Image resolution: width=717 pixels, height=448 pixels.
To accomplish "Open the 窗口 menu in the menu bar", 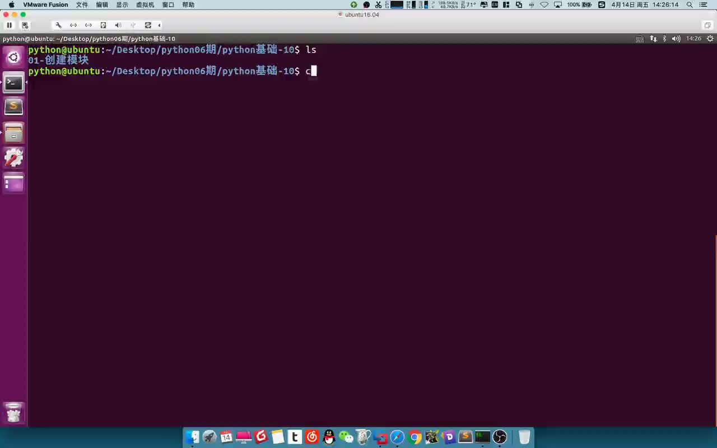I will 167,4.
